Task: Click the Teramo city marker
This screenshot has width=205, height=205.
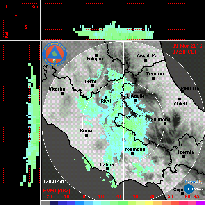Action: (x=153, y=78)
